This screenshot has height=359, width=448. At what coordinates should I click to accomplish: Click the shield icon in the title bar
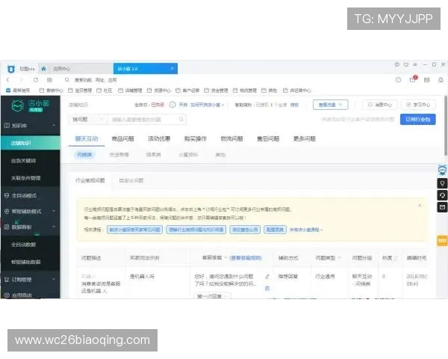406,64
